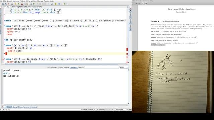Open the buffer path dropdown arrow
The image size is (214, 120).
(x=128, y=7)
